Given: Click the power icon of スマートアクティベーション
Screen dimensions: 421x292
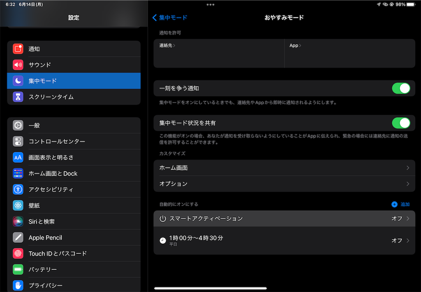Looking at the screenshot, I should 163,219.
